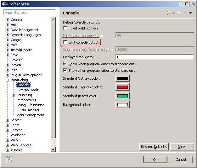197x168 pixels.
Task: Open the preferences view menu triangle
Action: click(x=190, y=13)
